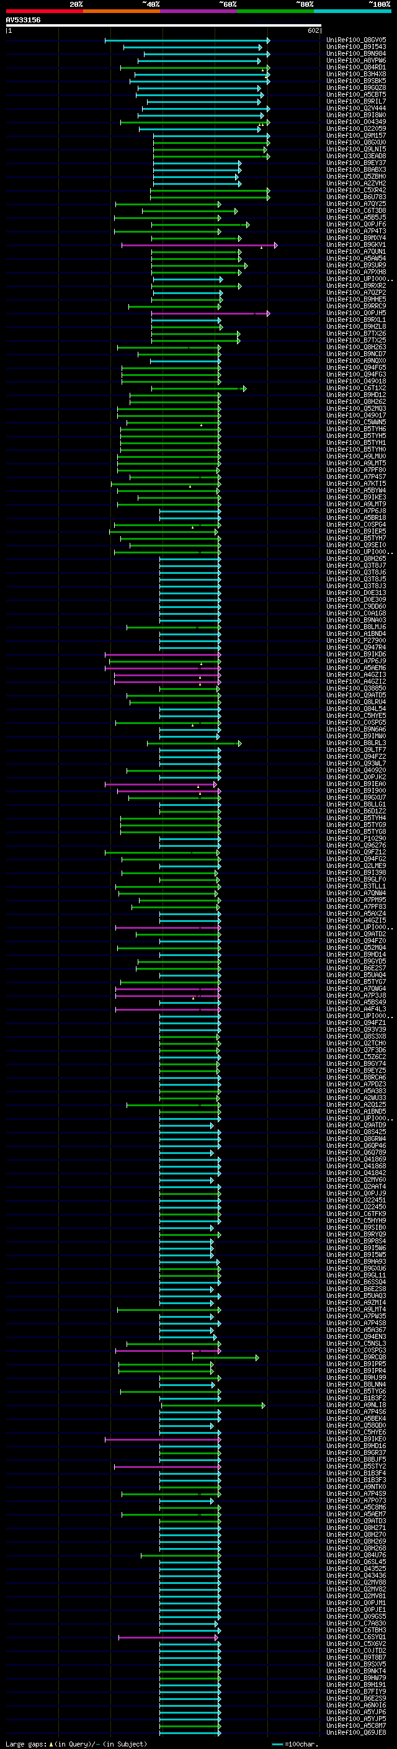This screenshot has width=397, height=1749.
Task: Click the green alignment bar for A9NLI8
Action: (213, 1405)
